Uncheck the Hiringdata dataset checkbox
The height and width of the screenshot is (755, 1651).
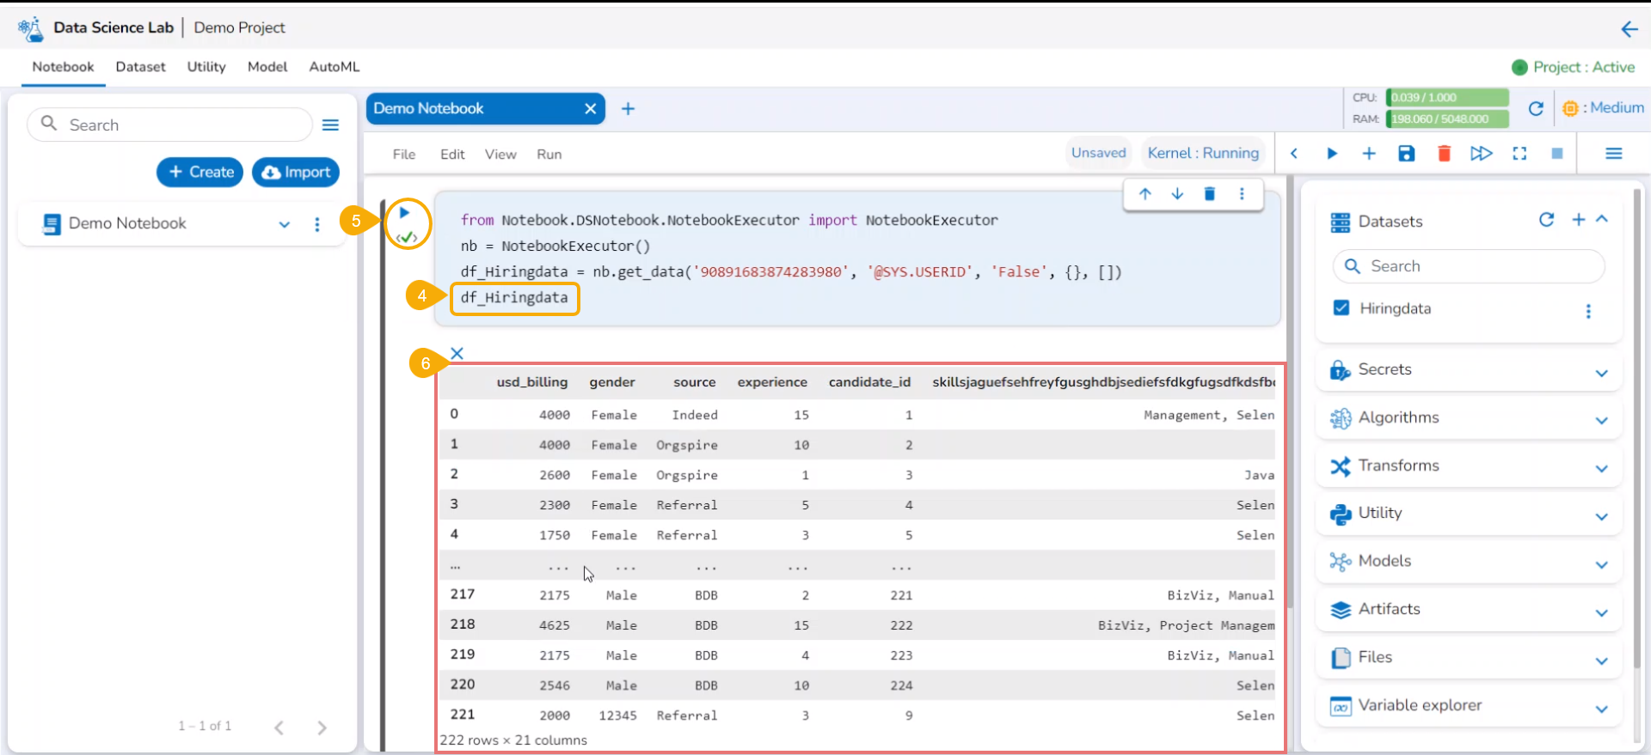pyautogui.click(x=1341, y=307)
